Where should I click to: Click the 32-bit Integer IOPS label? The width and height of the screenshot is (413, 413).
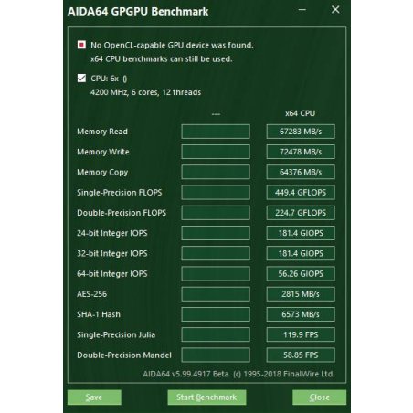click(x=112, y=254)
